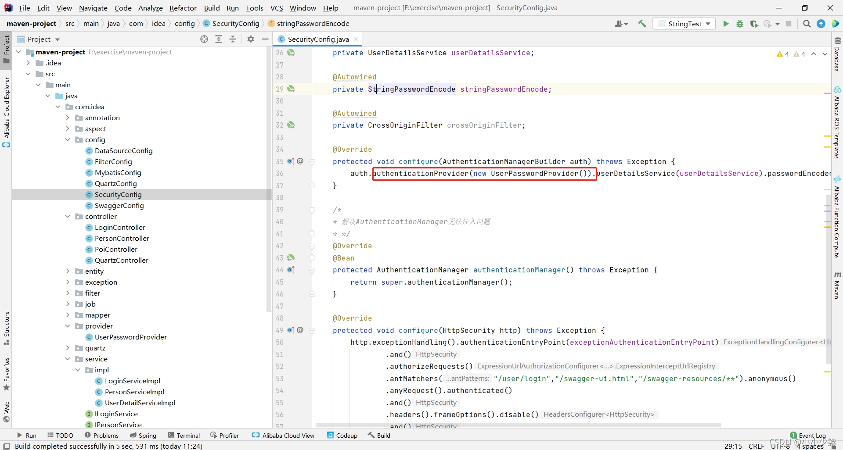The image size is (843, 450).
Task: Click the config breadcrumb in navigation bar
Action: click(x=184, y=24)
